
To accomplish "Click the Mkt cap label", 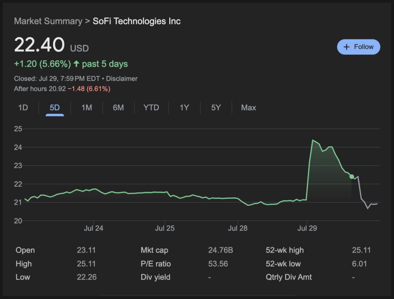I will click(x=154, y=250).
